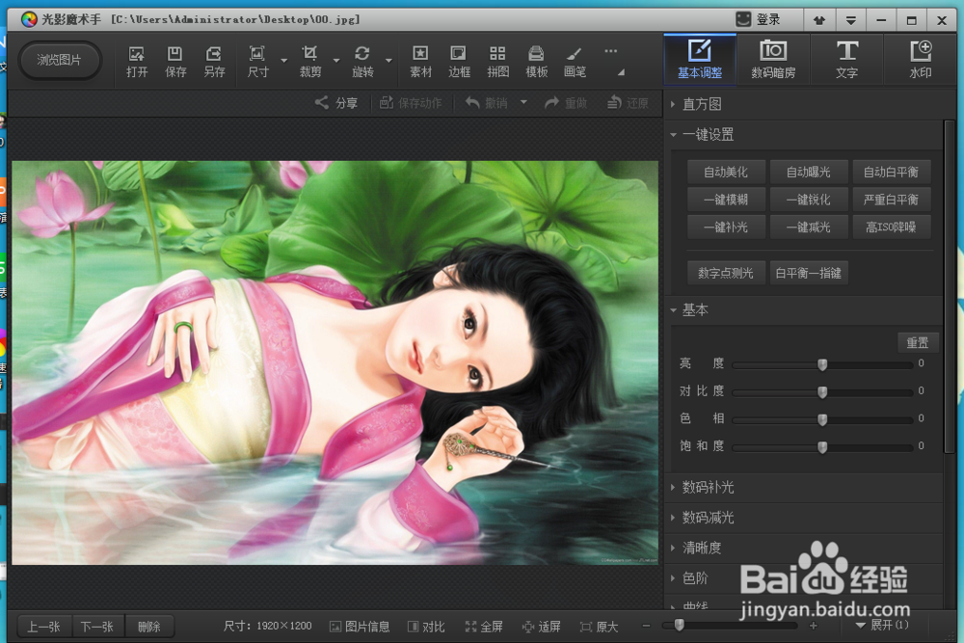Image resolution: width=964 pixels, height=643 pixels.
Task: Apply 高ISO降噪 noise reduction
Action: click(x=891, y=228)
